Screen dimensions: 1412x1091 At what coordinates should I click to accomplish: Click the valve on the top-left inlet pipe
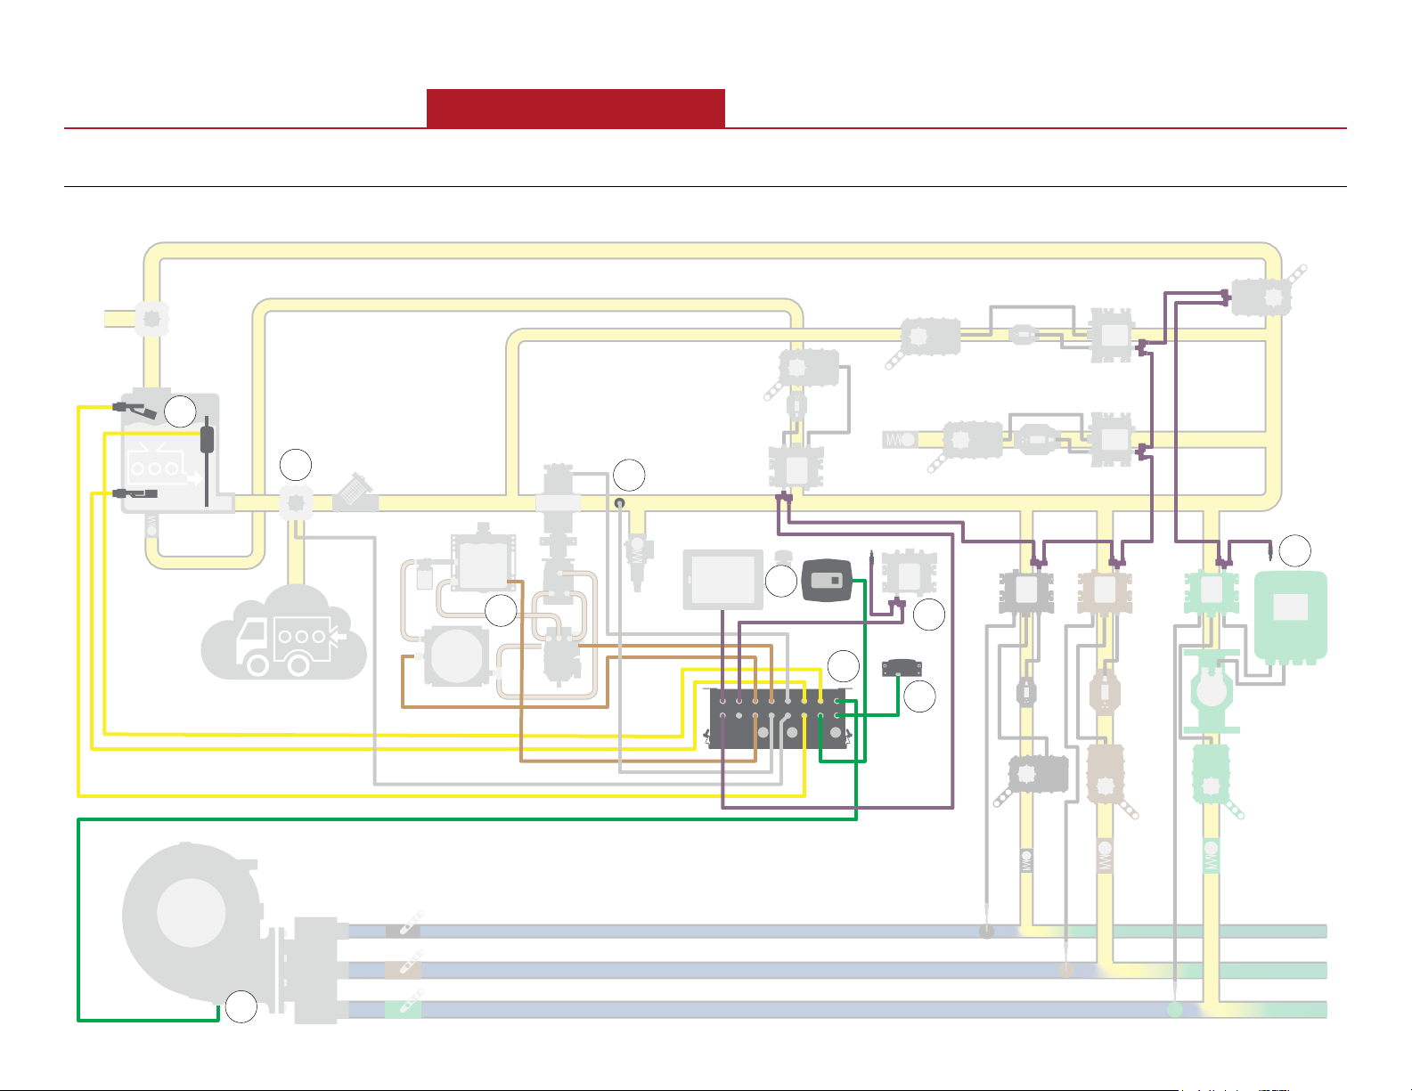pos(151,318)
